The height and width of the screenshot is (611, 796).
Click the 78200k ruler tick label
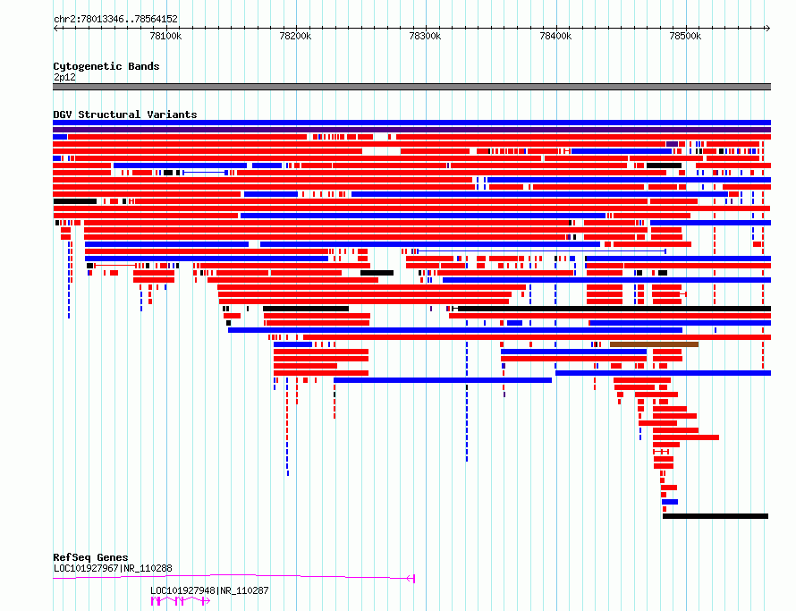pos(295,36)
